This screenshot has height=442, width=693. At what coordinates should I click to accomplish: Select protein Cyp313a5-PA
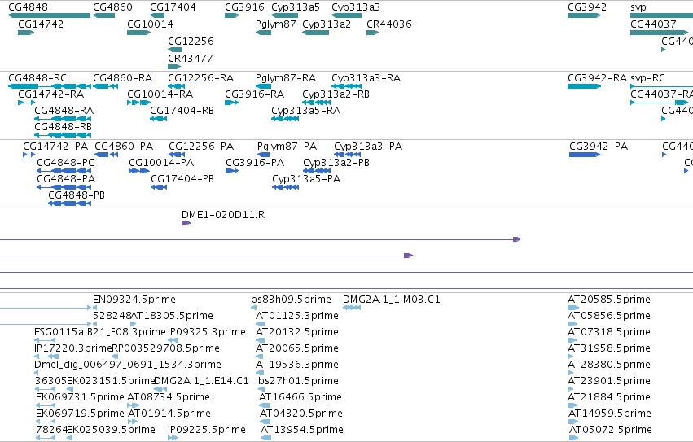click(306, 179)
